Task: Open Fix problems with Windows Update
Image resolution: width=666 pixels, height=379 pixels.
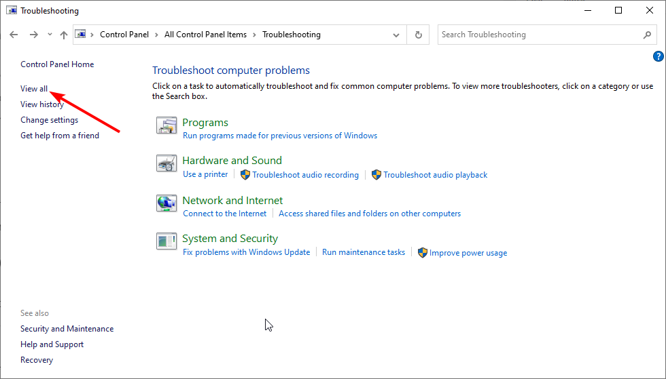Action: pos(246,252)
